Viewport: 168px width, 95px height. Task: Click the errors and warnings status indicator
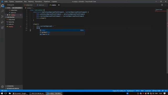(4, 91)
